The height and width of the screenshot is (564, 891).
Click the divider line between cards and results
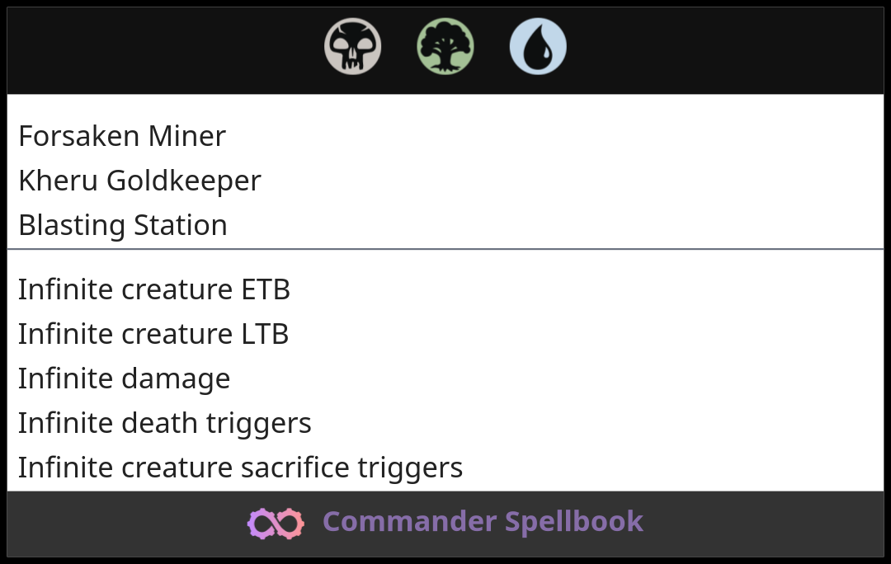click(445, 249)
